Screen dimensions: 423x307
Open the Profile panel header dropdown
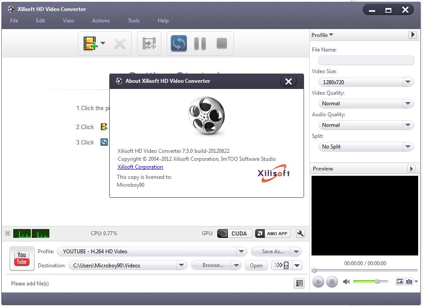coord(322,35)
